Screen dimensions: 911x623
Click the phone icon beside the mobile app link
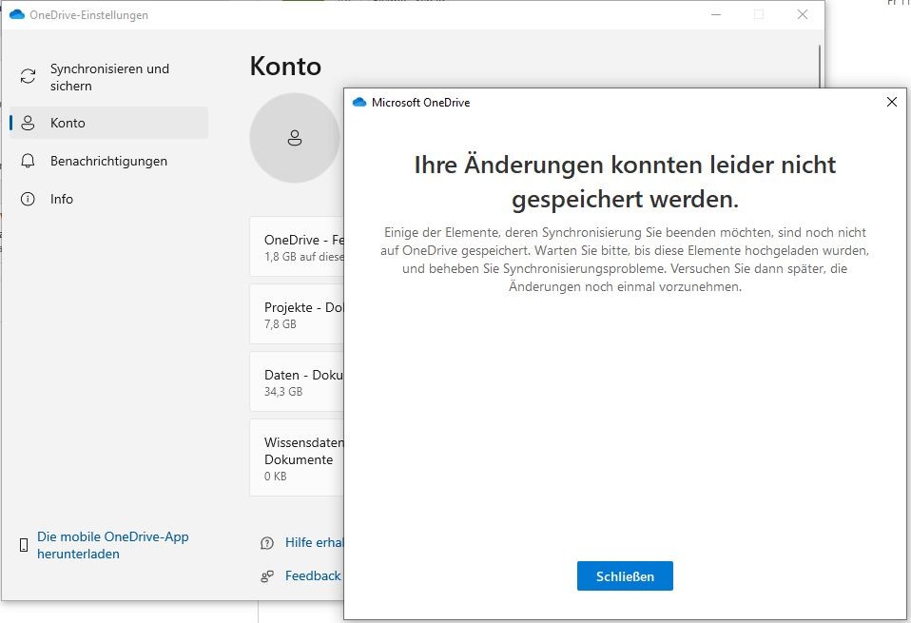[x=24, y=545]
